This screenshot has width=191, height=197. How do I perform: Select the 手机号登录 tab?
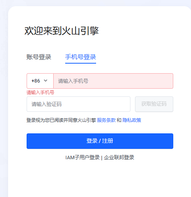point(81,57)
